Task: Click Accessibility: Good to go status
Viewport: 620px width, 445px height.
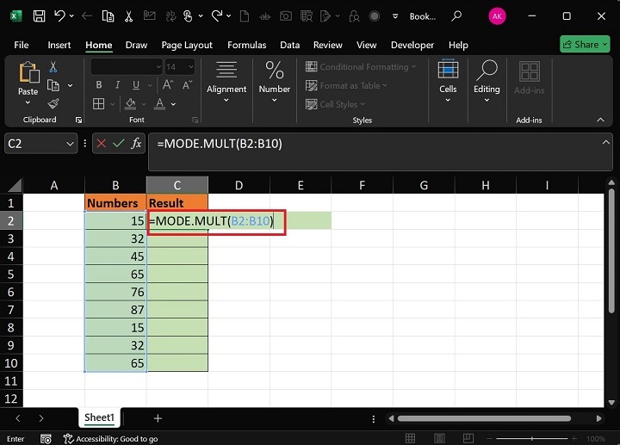Action: pos(111,439)
